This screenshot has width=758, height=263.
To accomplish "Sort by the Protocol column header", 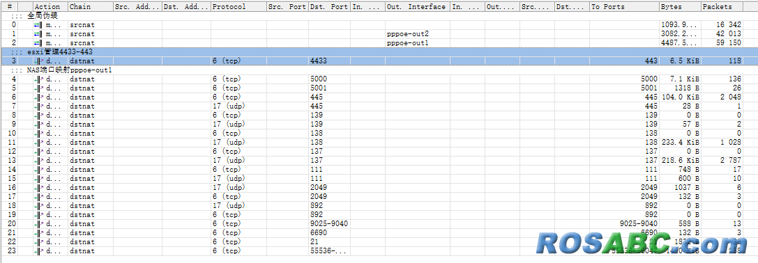I will (238, 7).
